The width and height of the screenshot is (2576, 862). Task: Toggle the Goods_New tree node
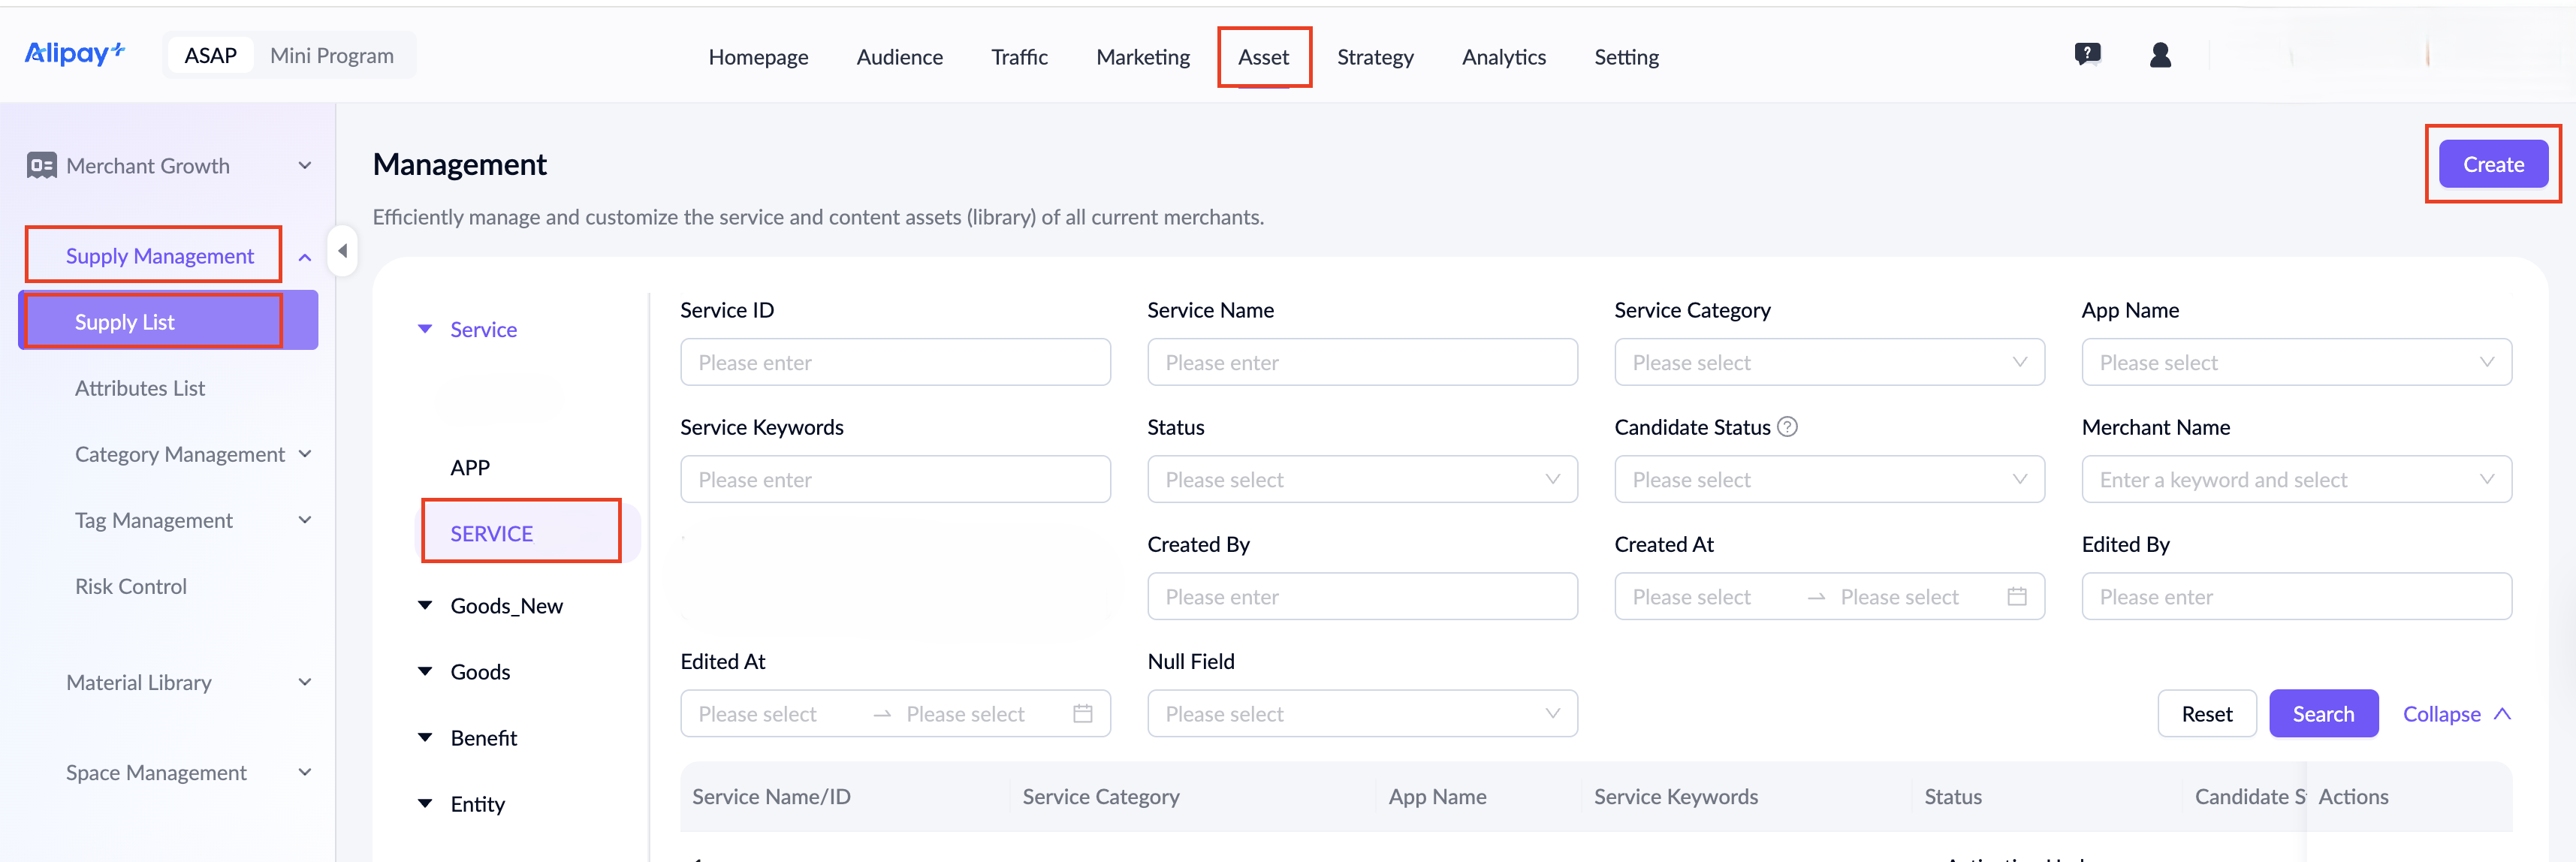425,606
